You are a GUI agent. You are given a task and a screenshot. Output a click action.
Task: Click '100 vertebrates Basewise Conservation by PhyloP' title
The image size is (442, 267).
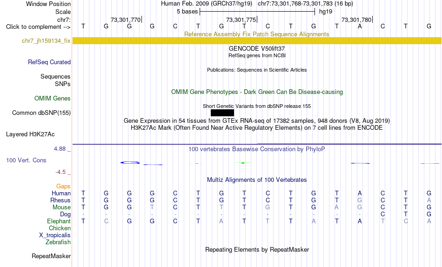256,149
